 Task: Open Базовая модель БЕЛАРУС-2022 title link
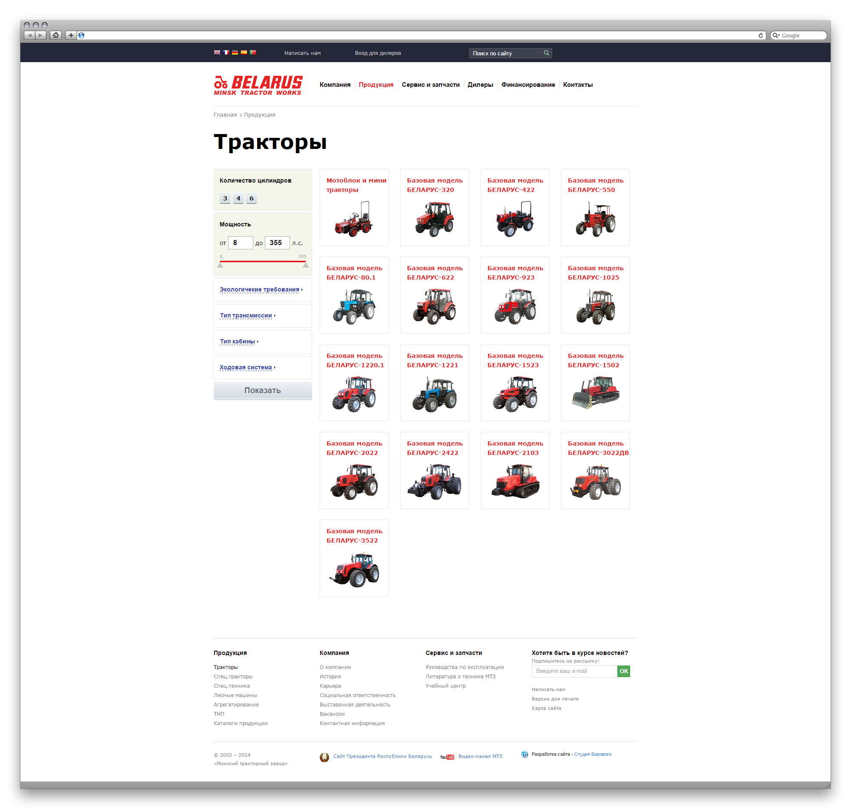coord(354,448)
